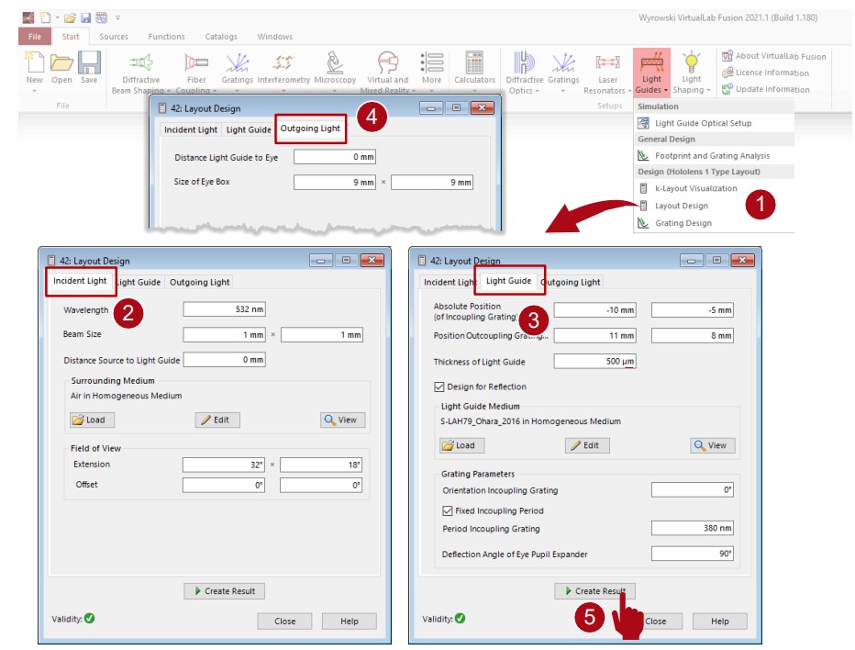855x650 pixels.
Task: Click Distance Light Guide to Eye field
Action: tap(334, 157)
